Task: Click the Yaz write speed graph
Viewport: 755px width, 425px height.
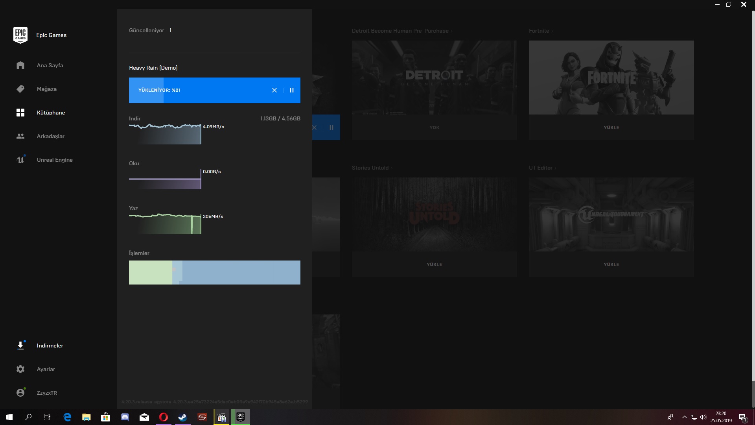Action: 165,224
